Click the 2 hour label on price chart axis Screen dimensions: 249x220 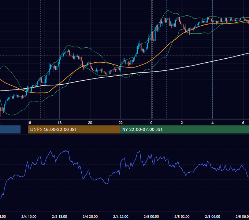pos(182,123)
